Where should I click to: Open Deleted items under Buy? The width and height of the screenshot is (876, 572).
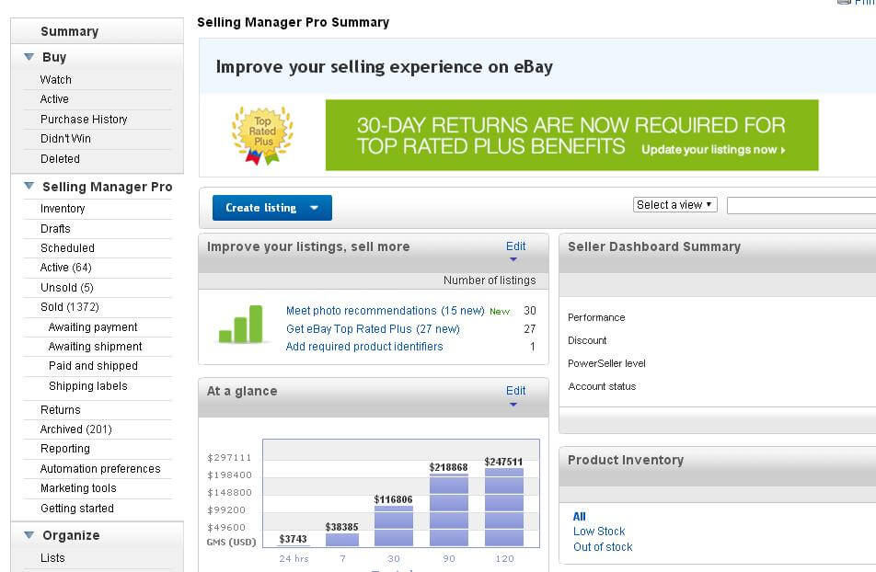click(x=61, y=159)
